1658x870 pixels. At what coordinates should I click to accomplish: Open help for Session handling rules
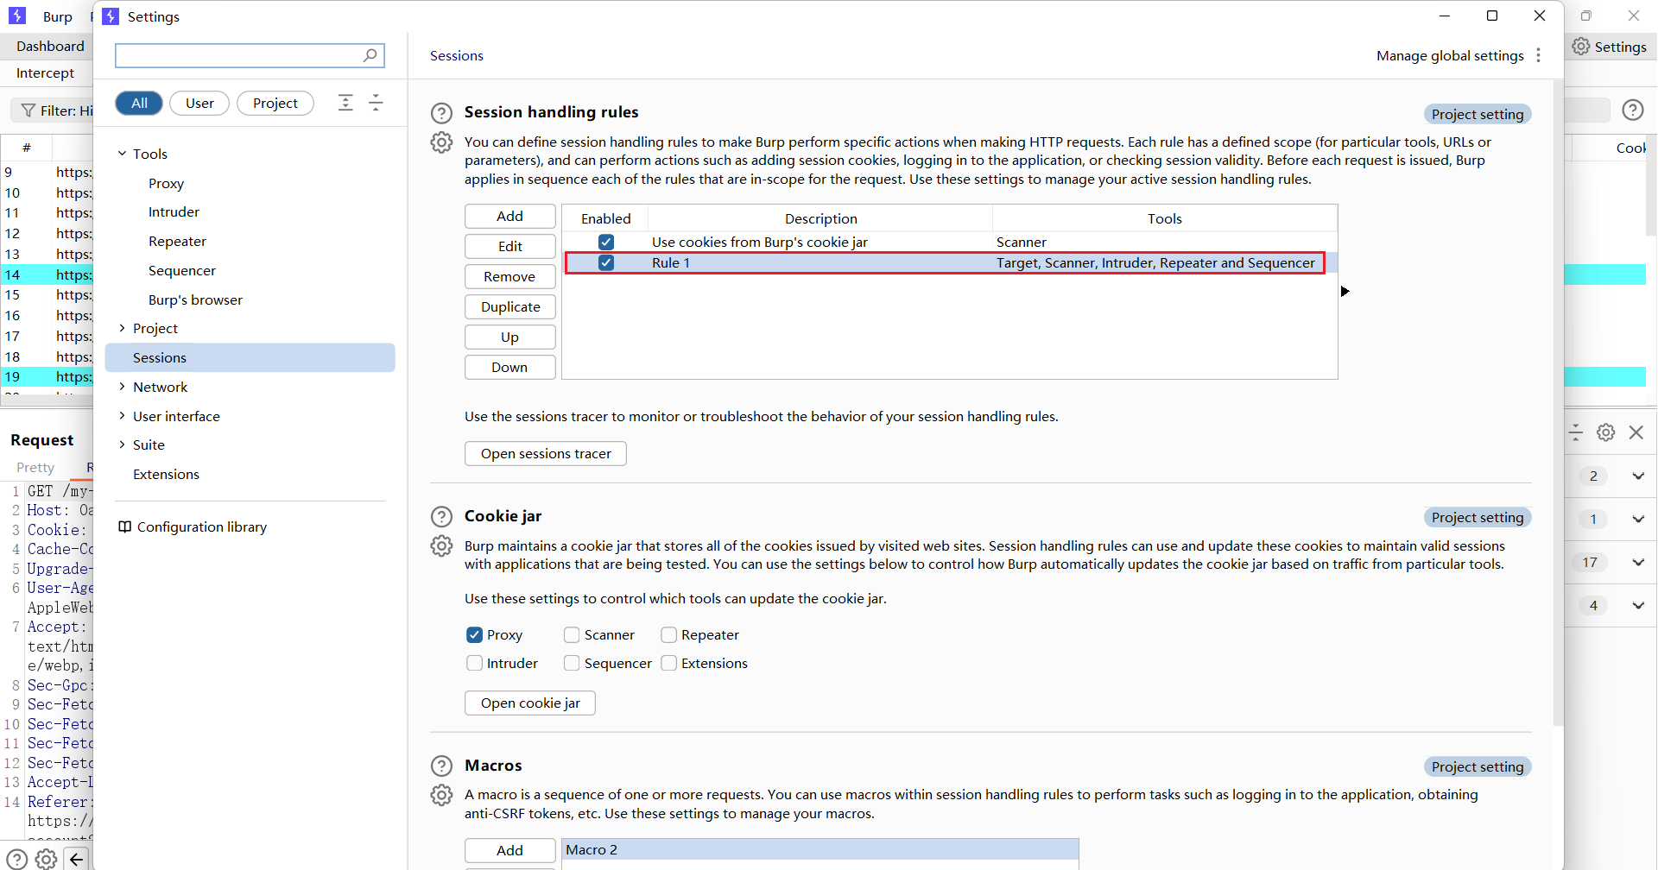point(441,113)
